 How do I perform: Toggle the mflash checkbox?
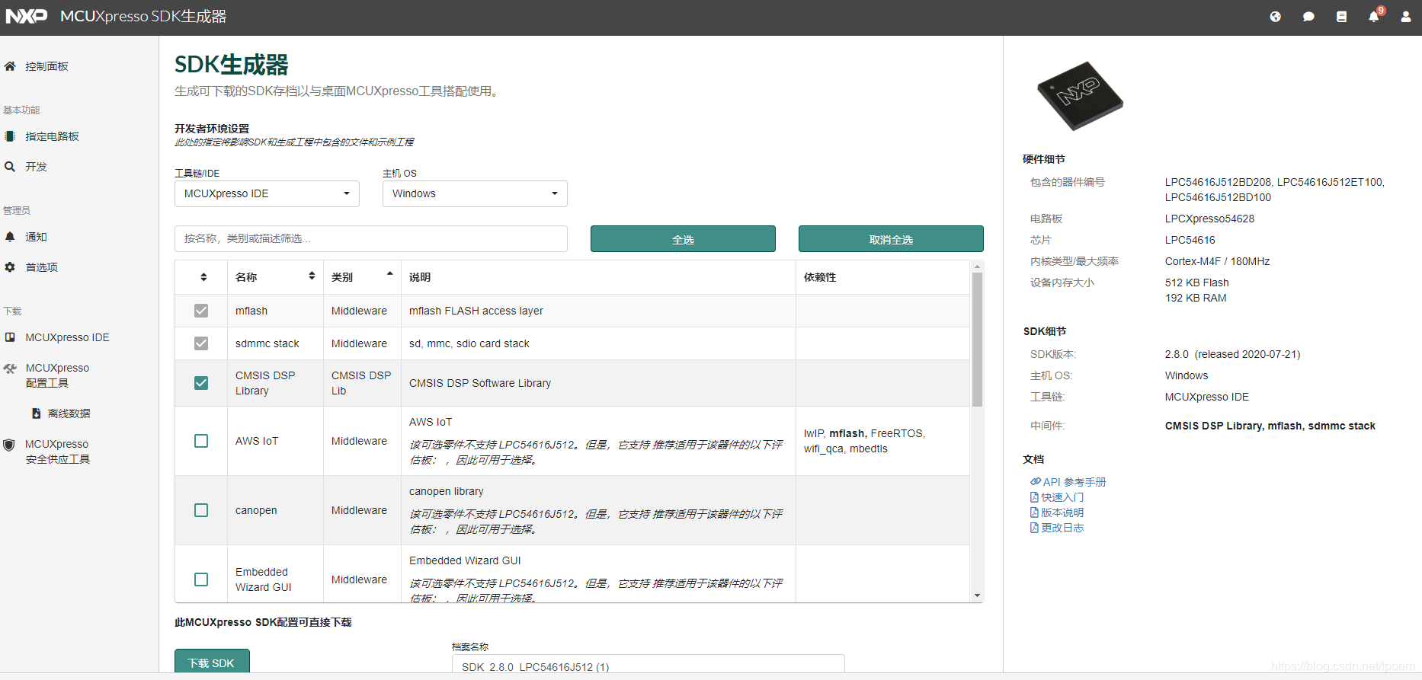201,311
